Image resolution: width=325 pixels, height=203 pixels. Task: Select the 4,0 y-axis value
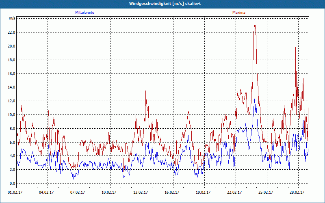point(13,156)
